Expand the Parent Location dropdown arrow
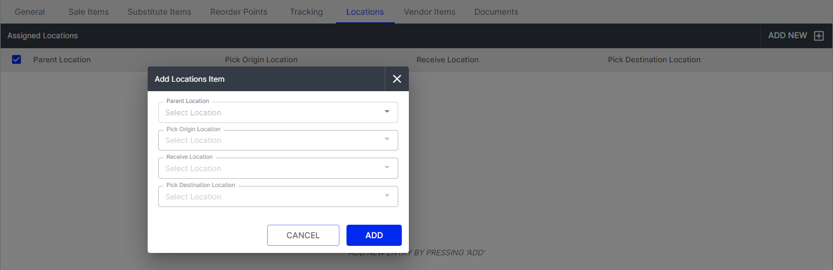833x270 pixels. pyautogui.click(x=386, y=112)
